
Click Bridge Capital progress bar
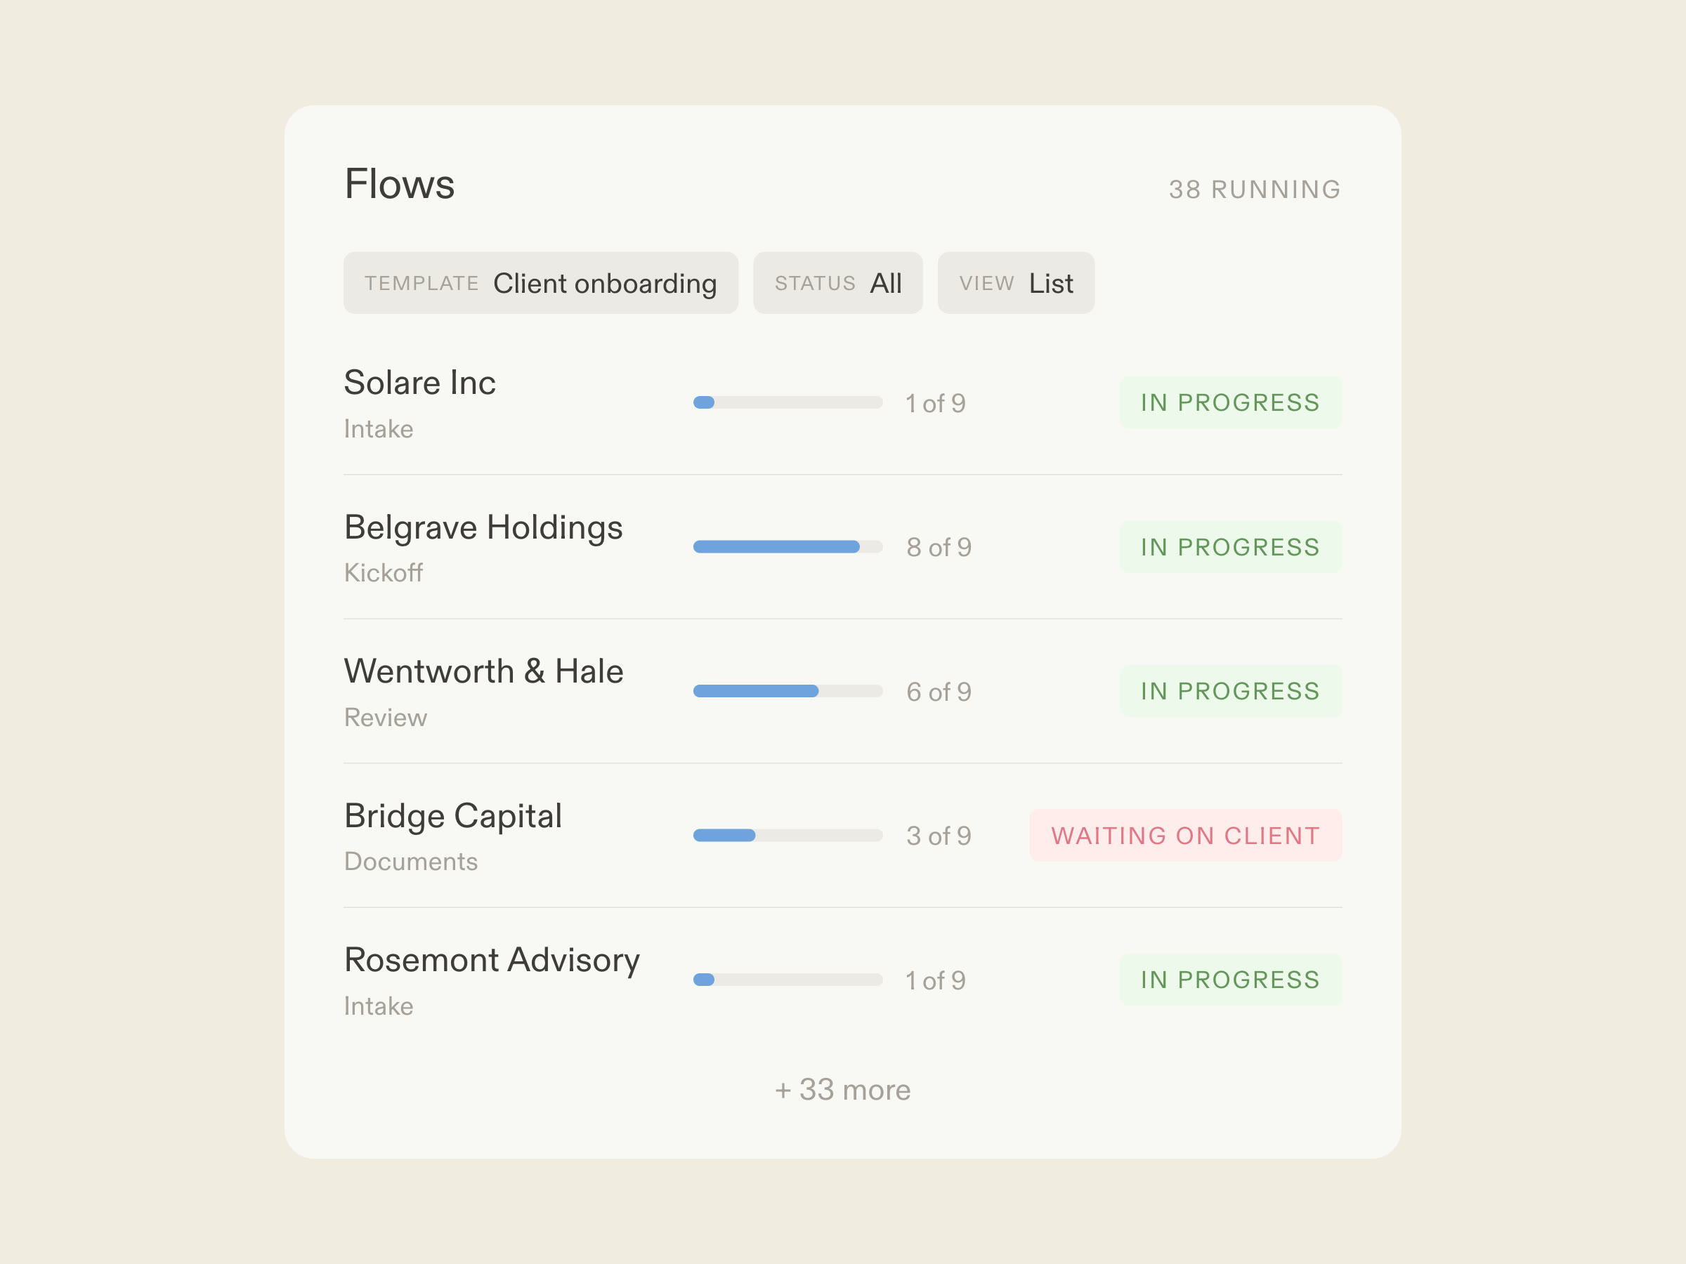pos(788,835)
